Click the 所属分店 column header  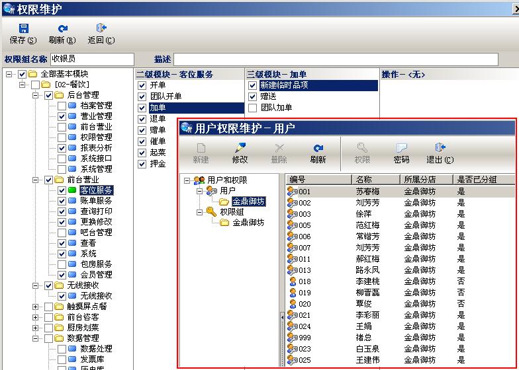tap(425, 180)
